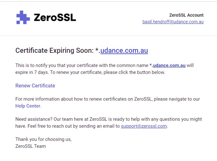Click the horizontal divider below the header
The image size is (217, 161).
click(x=109, y=36)
